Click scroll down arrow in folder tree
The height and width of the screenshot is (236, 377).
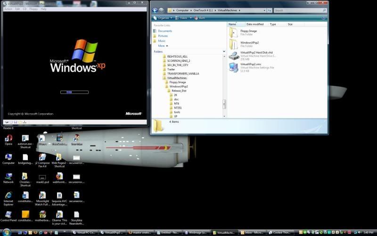point(224,116)
